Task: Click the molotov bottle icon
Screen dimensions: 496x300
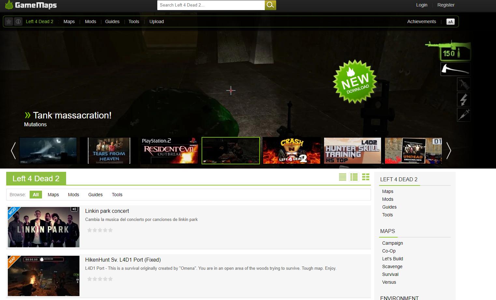Action: [x=463, y=84]
